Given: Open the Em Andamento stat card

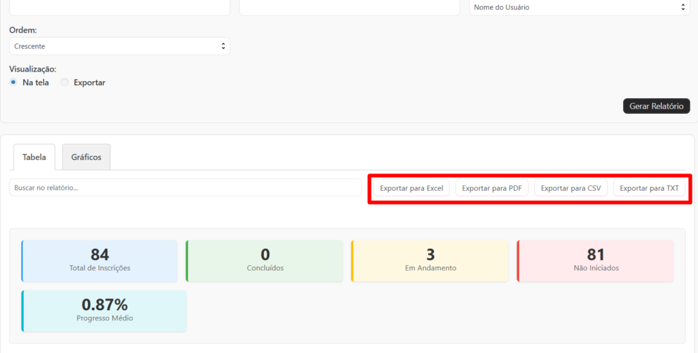Looking at the screenshot, I should (430, 260).
